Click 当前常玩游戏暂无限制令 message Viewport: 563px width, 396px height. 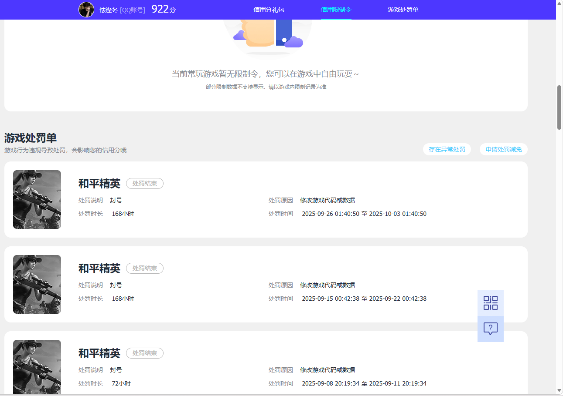pyautogui.click(x=266, y=74)
